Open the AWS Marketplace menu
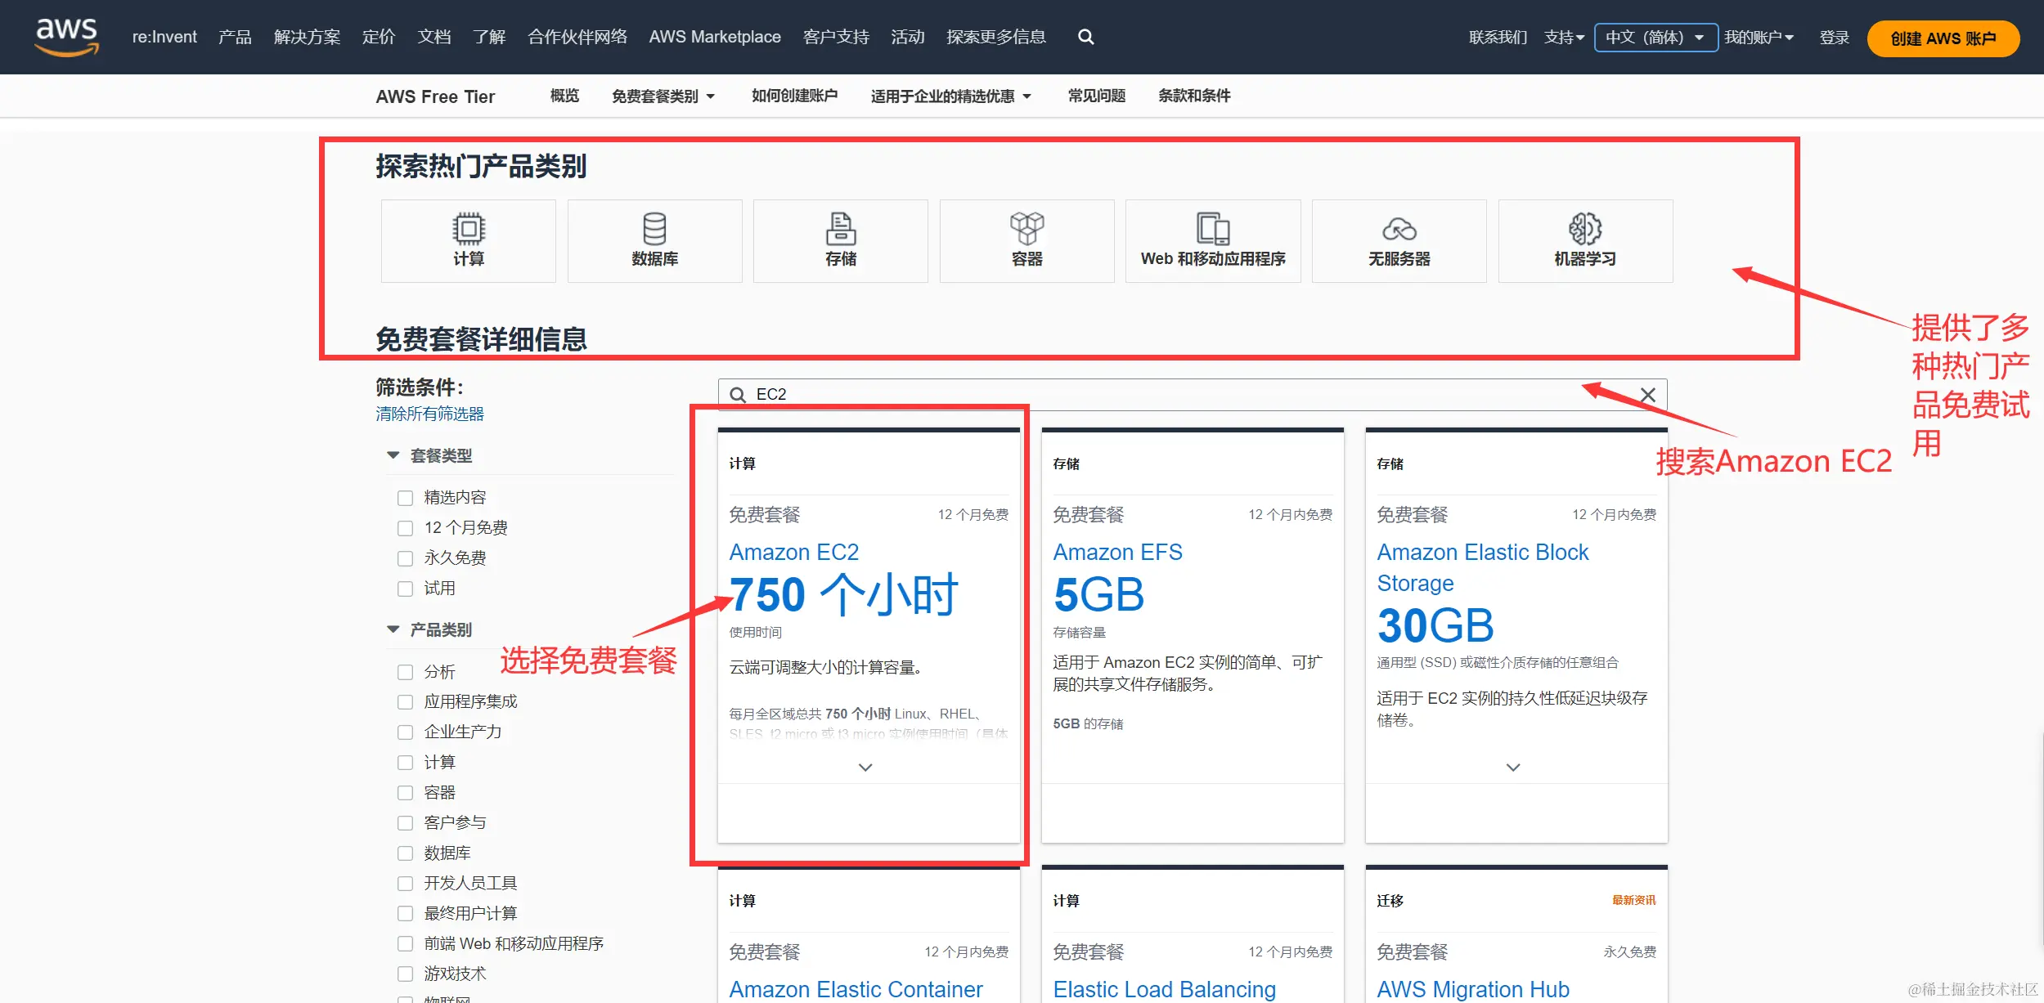 (x=715, y=37)
